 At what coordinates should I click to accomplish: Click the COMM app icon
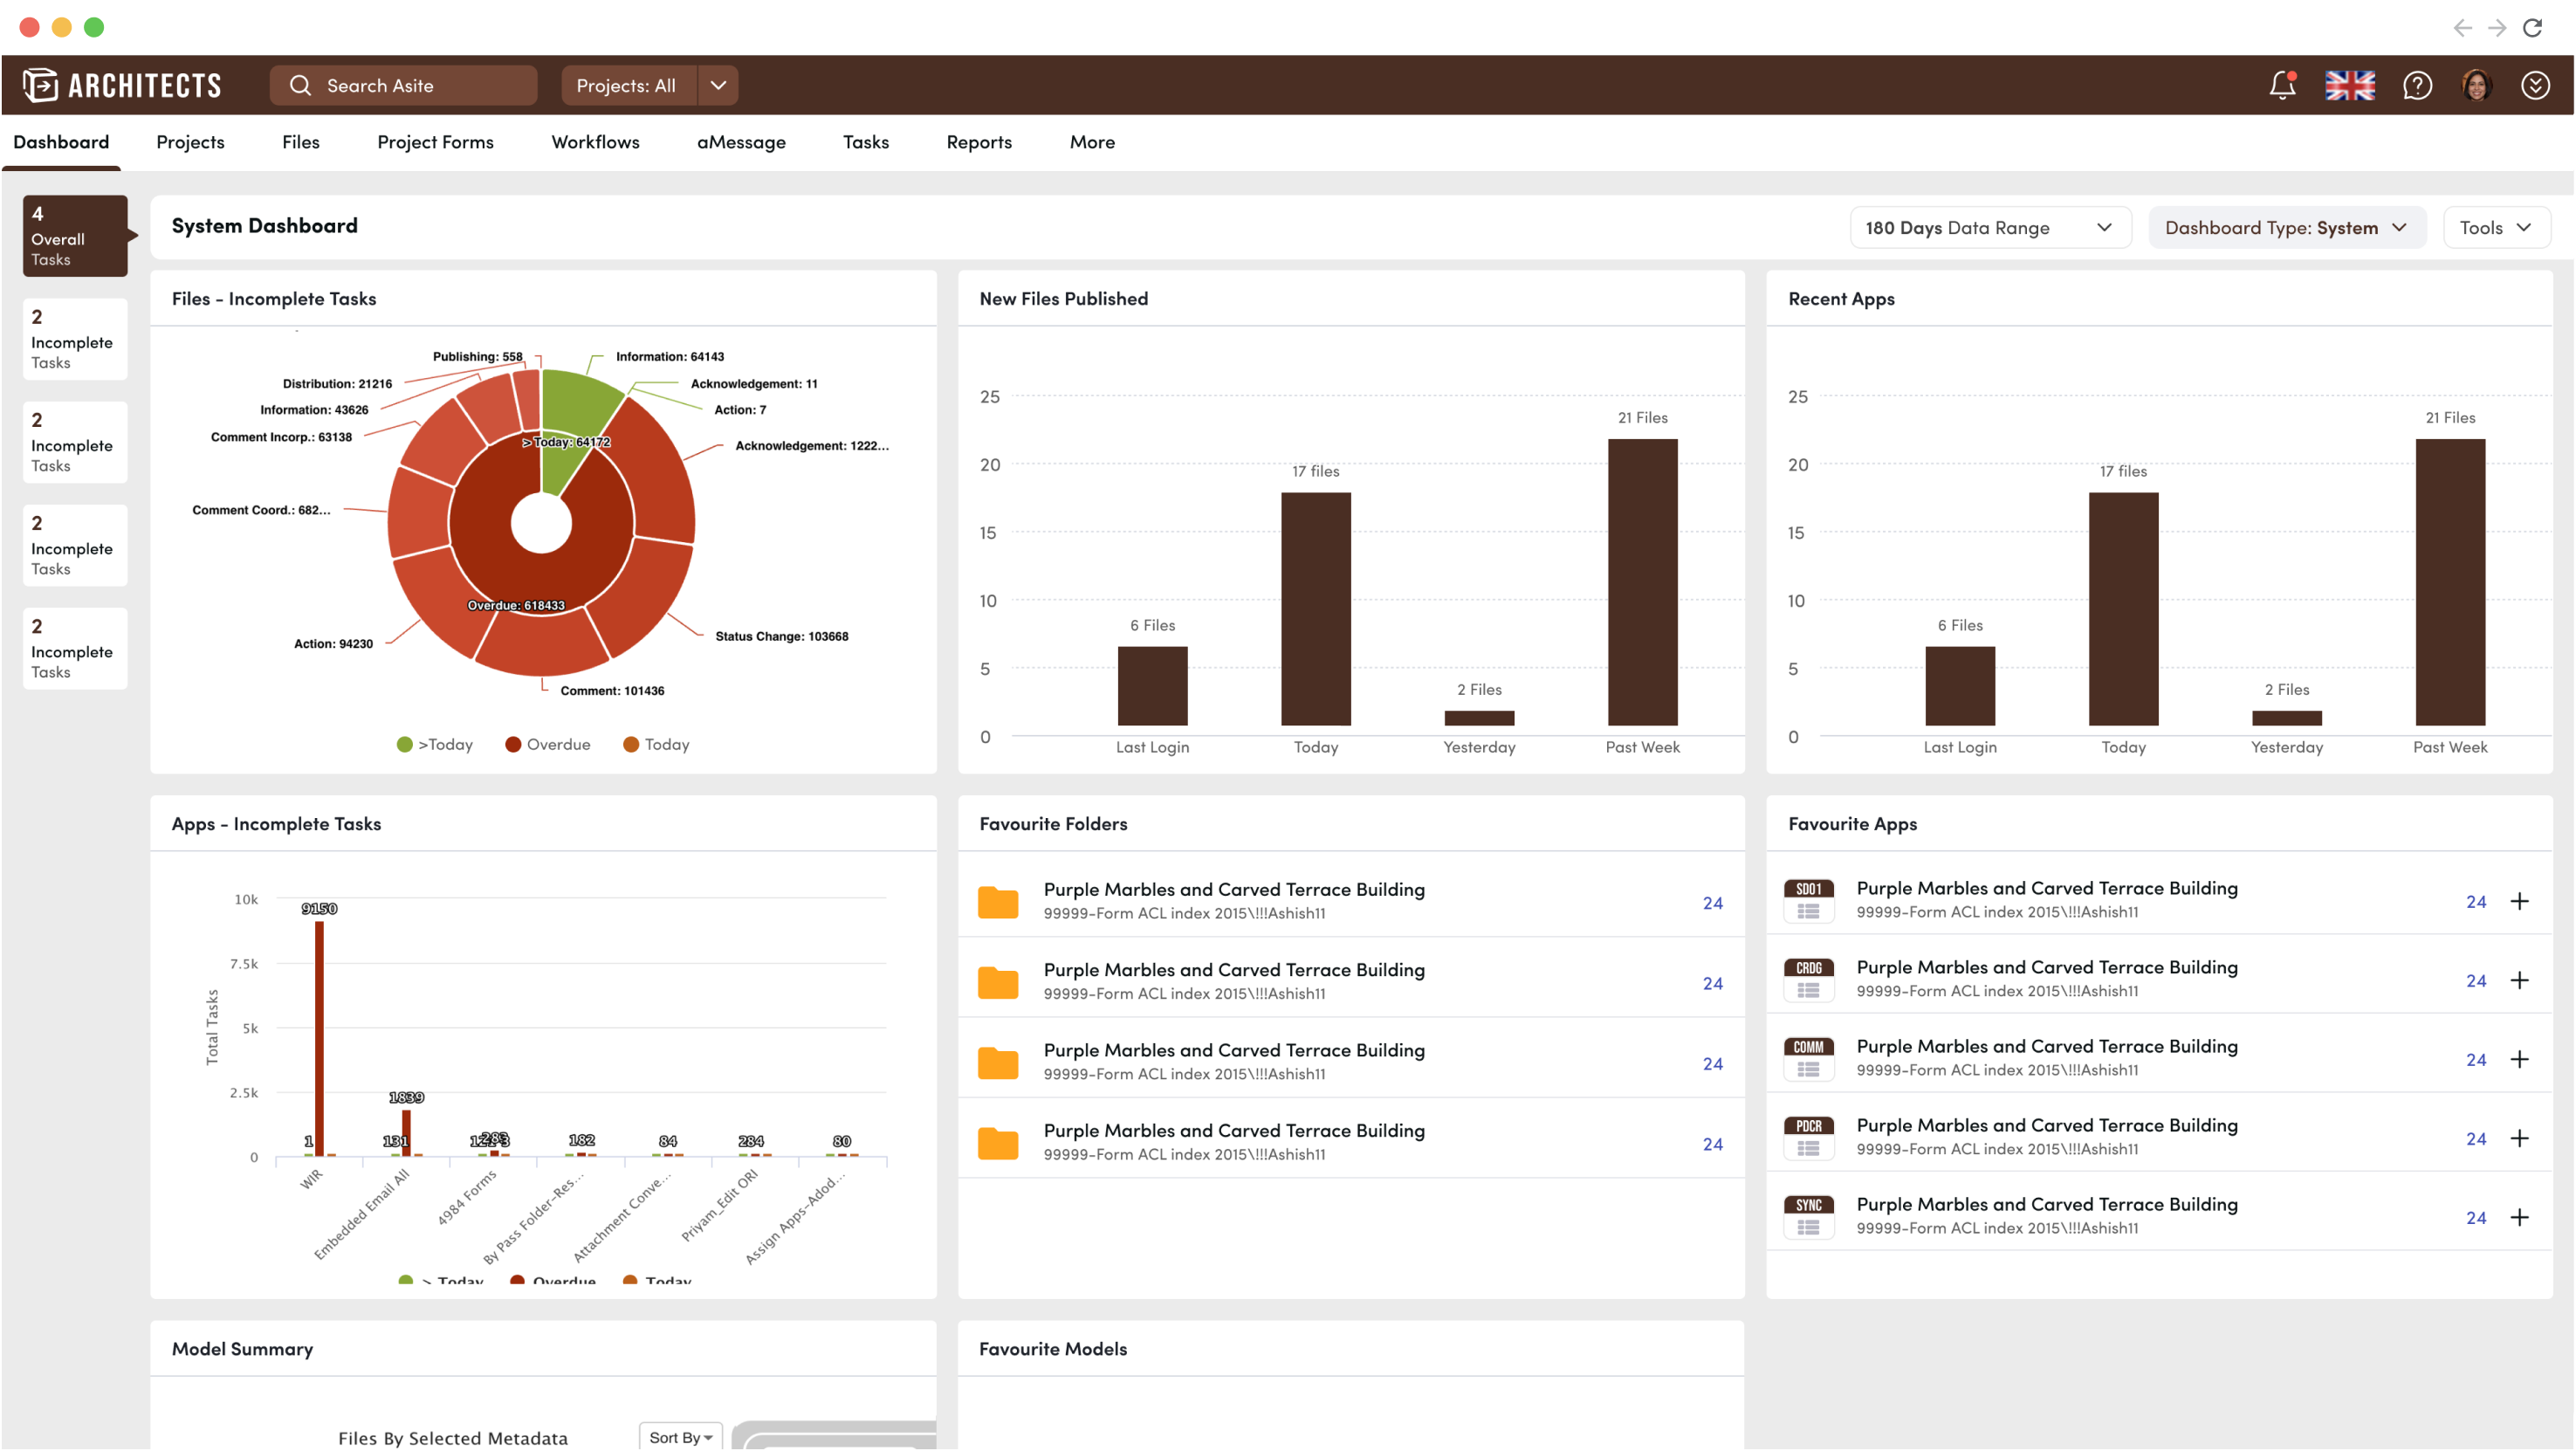click(1809, 1059)
